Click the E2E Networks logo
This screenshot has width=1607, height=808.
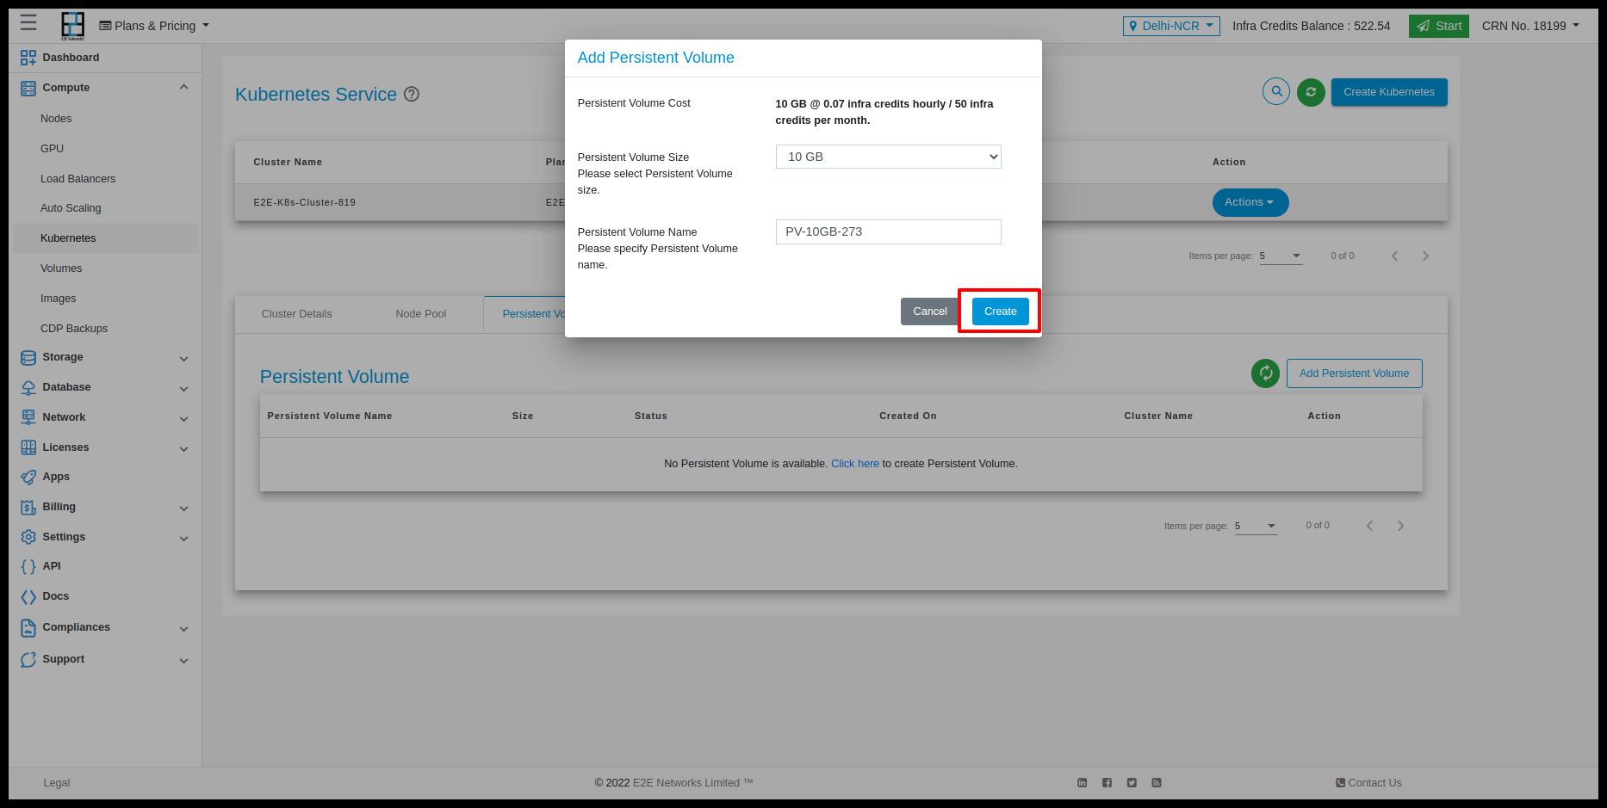tap(73, 26)
